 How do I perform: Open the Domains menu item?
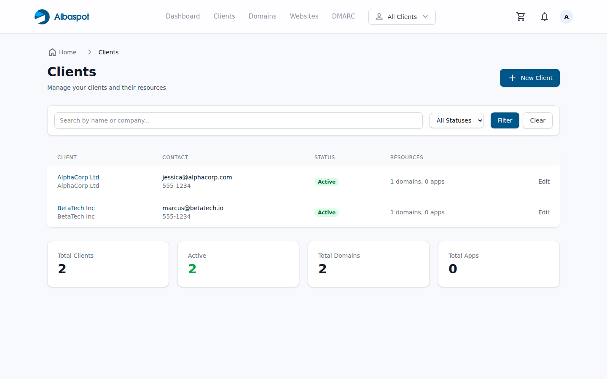pyautogui.click(x=262, y=16)
